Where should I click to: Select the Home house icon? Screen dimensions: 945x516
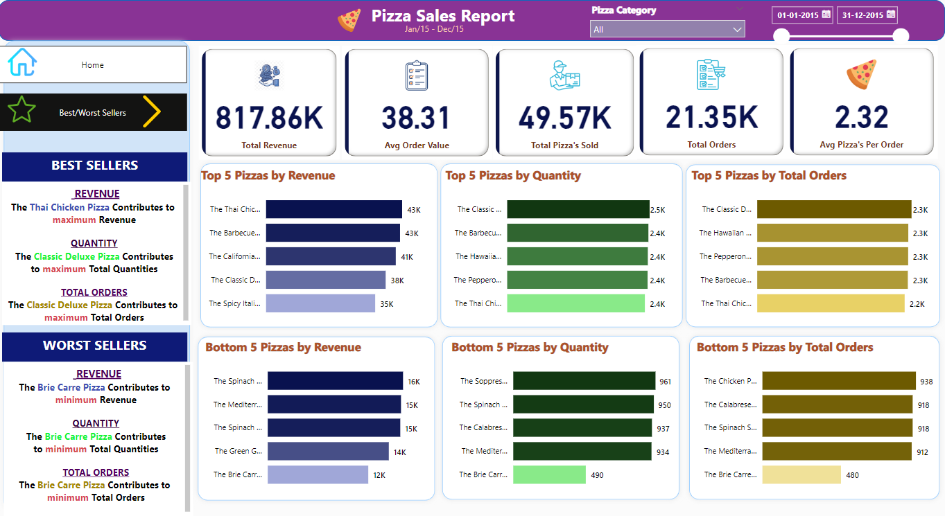tap(21, 61)
